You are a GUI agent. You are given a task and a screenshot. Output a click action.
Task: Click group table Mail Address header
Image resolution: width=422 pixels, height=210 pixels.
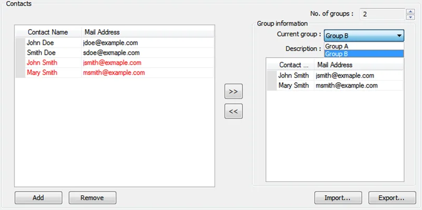(x=358, y=65)
